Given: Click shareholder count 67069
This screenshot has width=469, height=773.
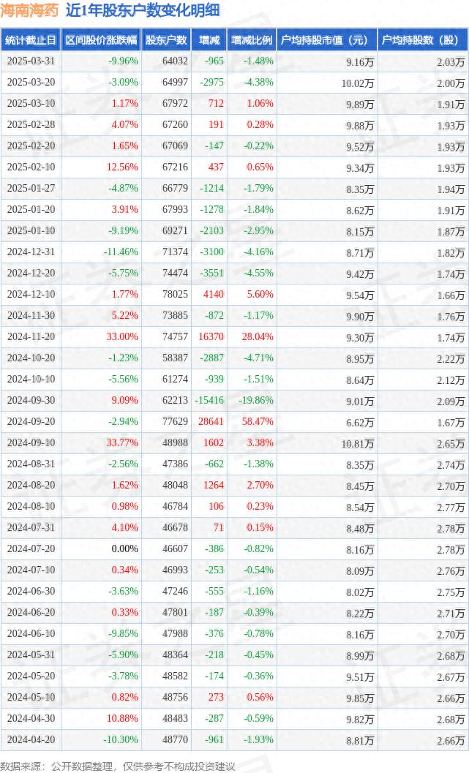Looking at the screenshot, I should (175, 146).
